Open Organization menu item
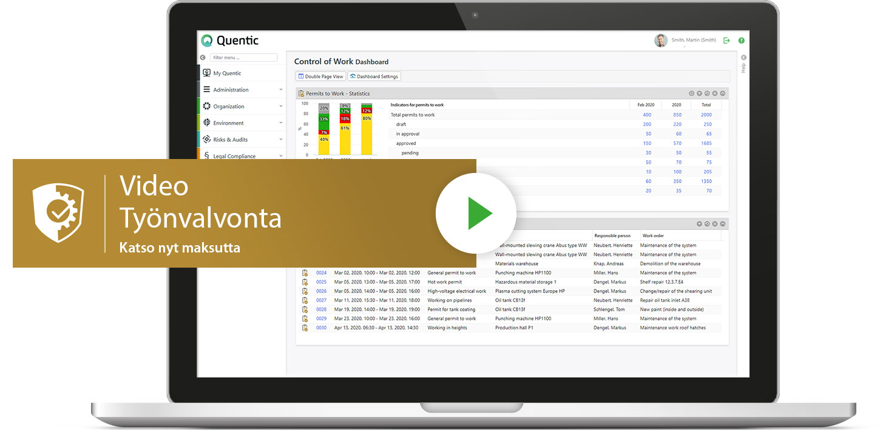This screenshot has width=880, height=440. (242, 106)
